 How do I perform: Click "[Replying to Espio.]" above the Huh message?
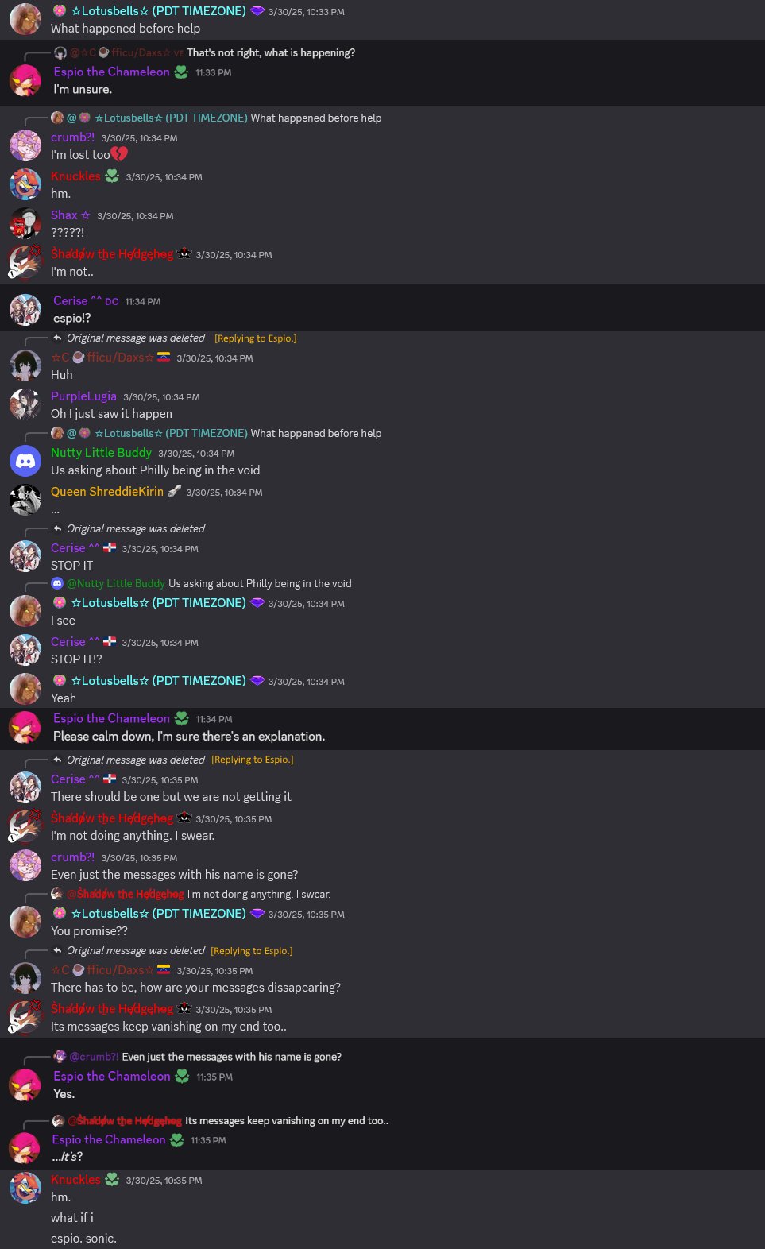[256, 338]
